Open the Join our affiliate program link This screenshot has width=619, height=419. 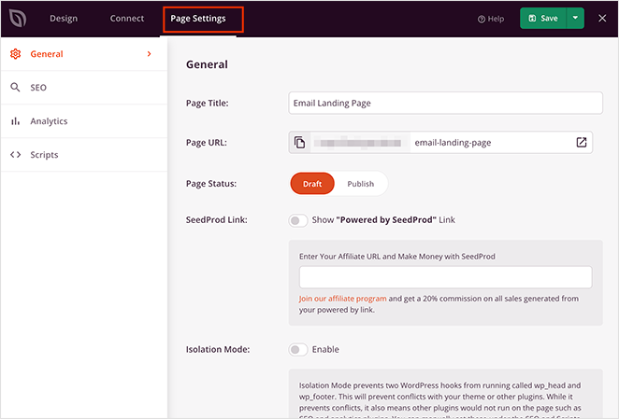tap(342, 299)
